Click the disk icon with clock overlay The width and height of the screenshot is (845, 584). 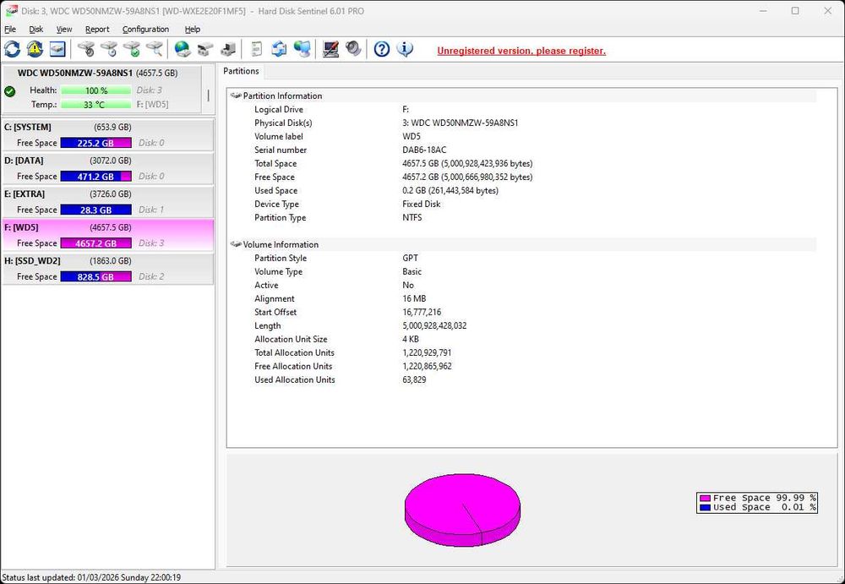(x=109, y=49)
